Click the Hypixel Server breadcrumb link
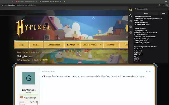This screenshot has height=105, width=169. 35,52
